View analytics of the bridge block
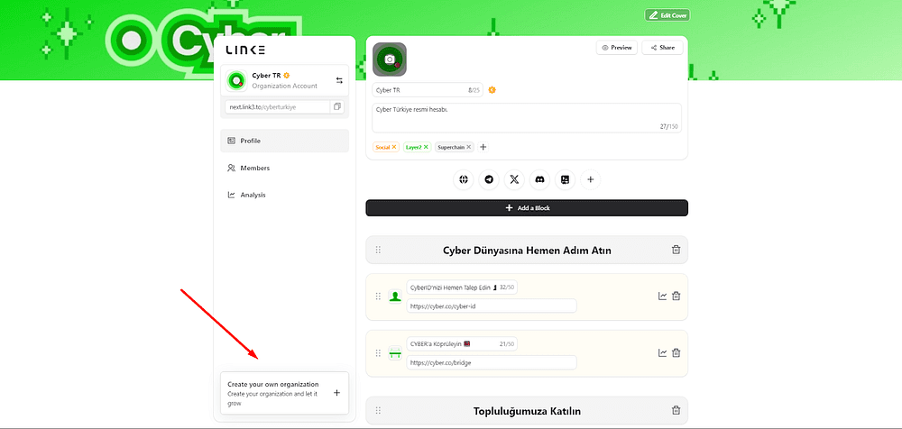Viewport: 902px width, 429px height. (x=663, y=353)
